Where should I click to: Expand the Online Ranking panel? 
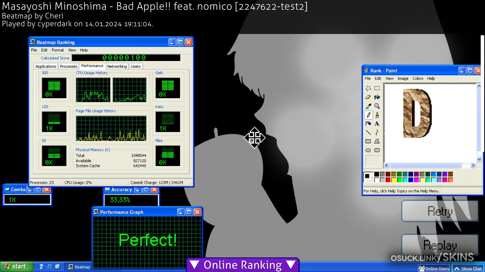click(x=242, y=265)
